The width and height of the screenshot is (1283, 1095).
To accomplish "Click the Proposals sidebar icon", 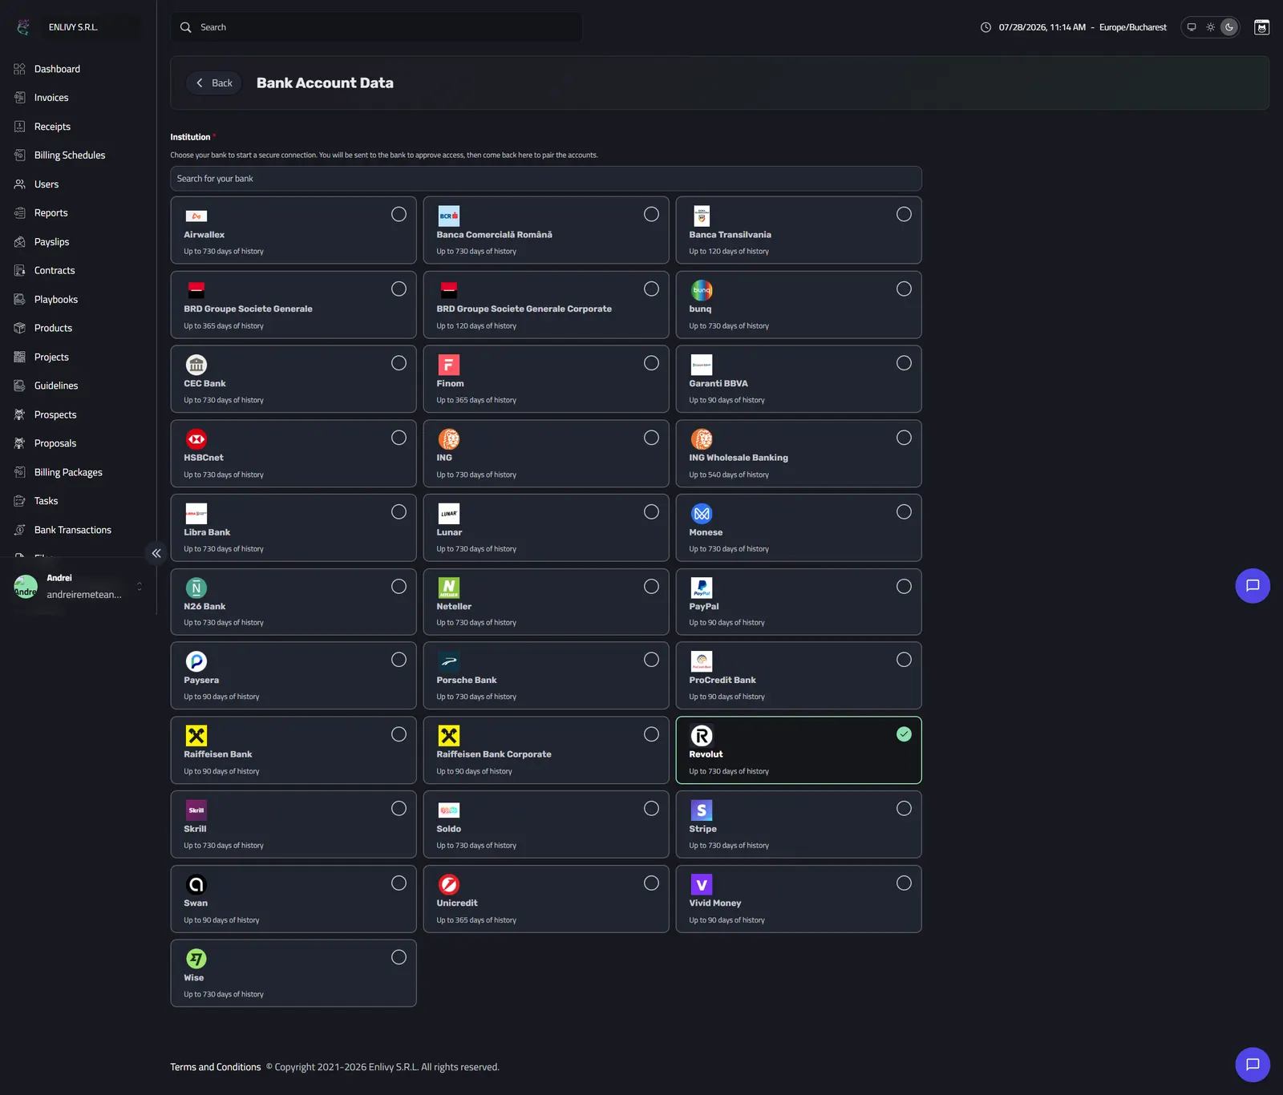I will pyautogui.click(x=20, y=443).
